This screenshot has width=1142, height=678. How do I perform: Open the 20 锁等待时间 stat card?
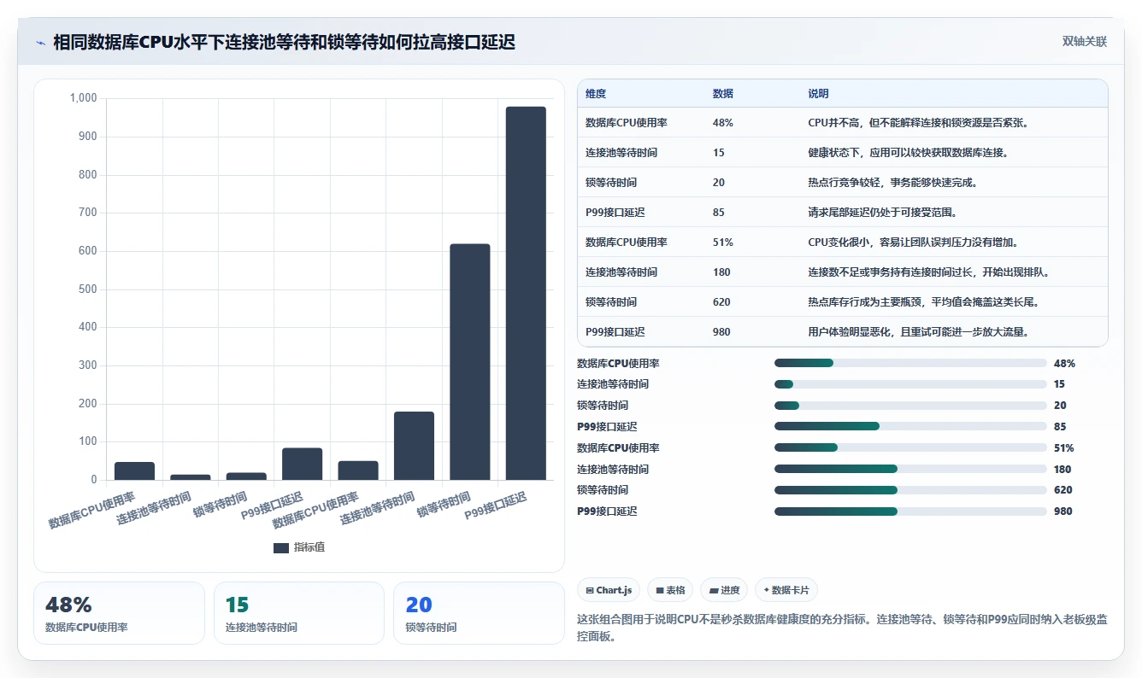[x=479, y=613]
